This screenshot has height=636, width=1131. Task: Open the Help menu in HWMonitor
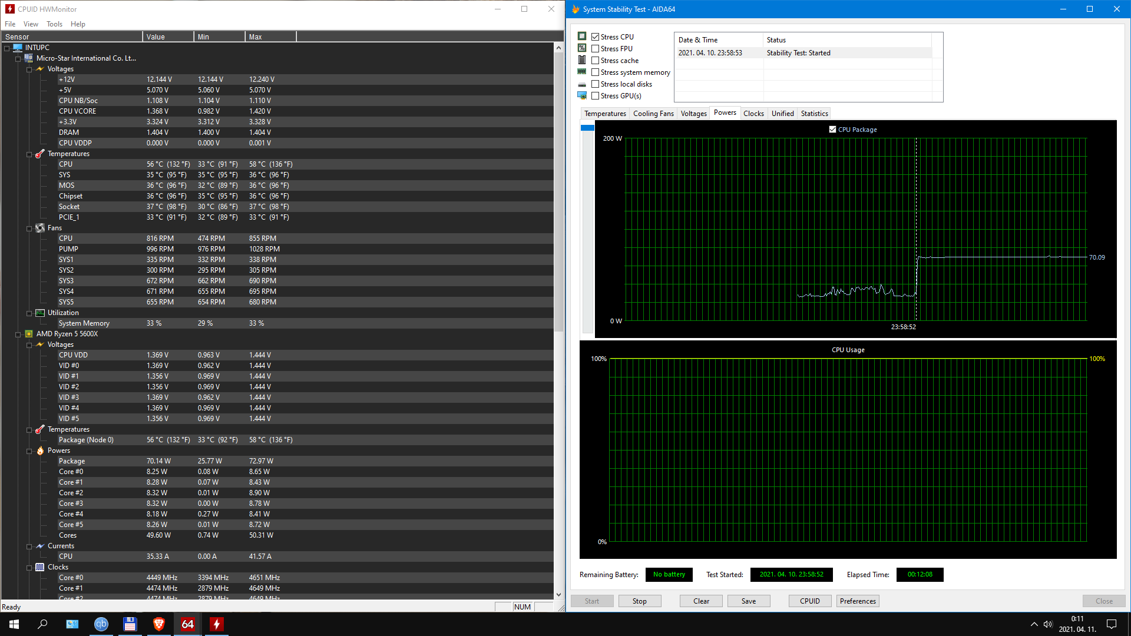(x=78, y=24)
